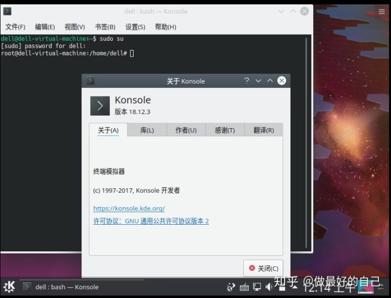Minimize the main Konsole window

click(281, 11)
